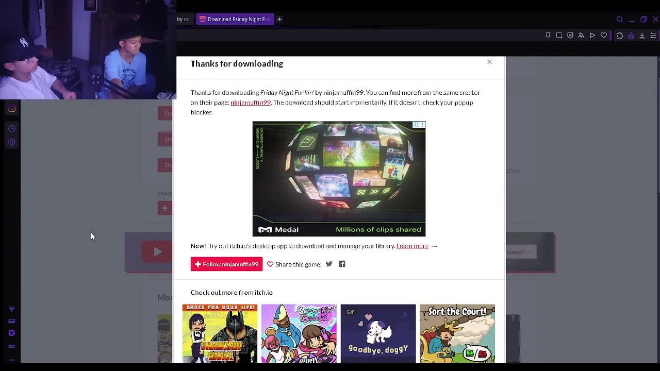
Task: Open the browser downloads icon
Action: click(x=642, y=36)
